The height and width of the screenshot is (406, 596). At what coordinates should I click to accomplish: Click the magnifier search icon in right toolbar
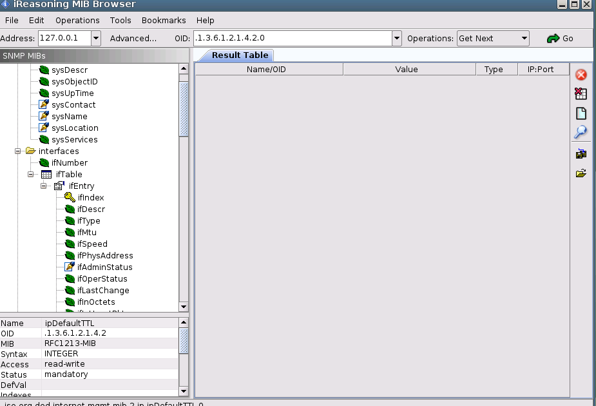tap(581, 133)
